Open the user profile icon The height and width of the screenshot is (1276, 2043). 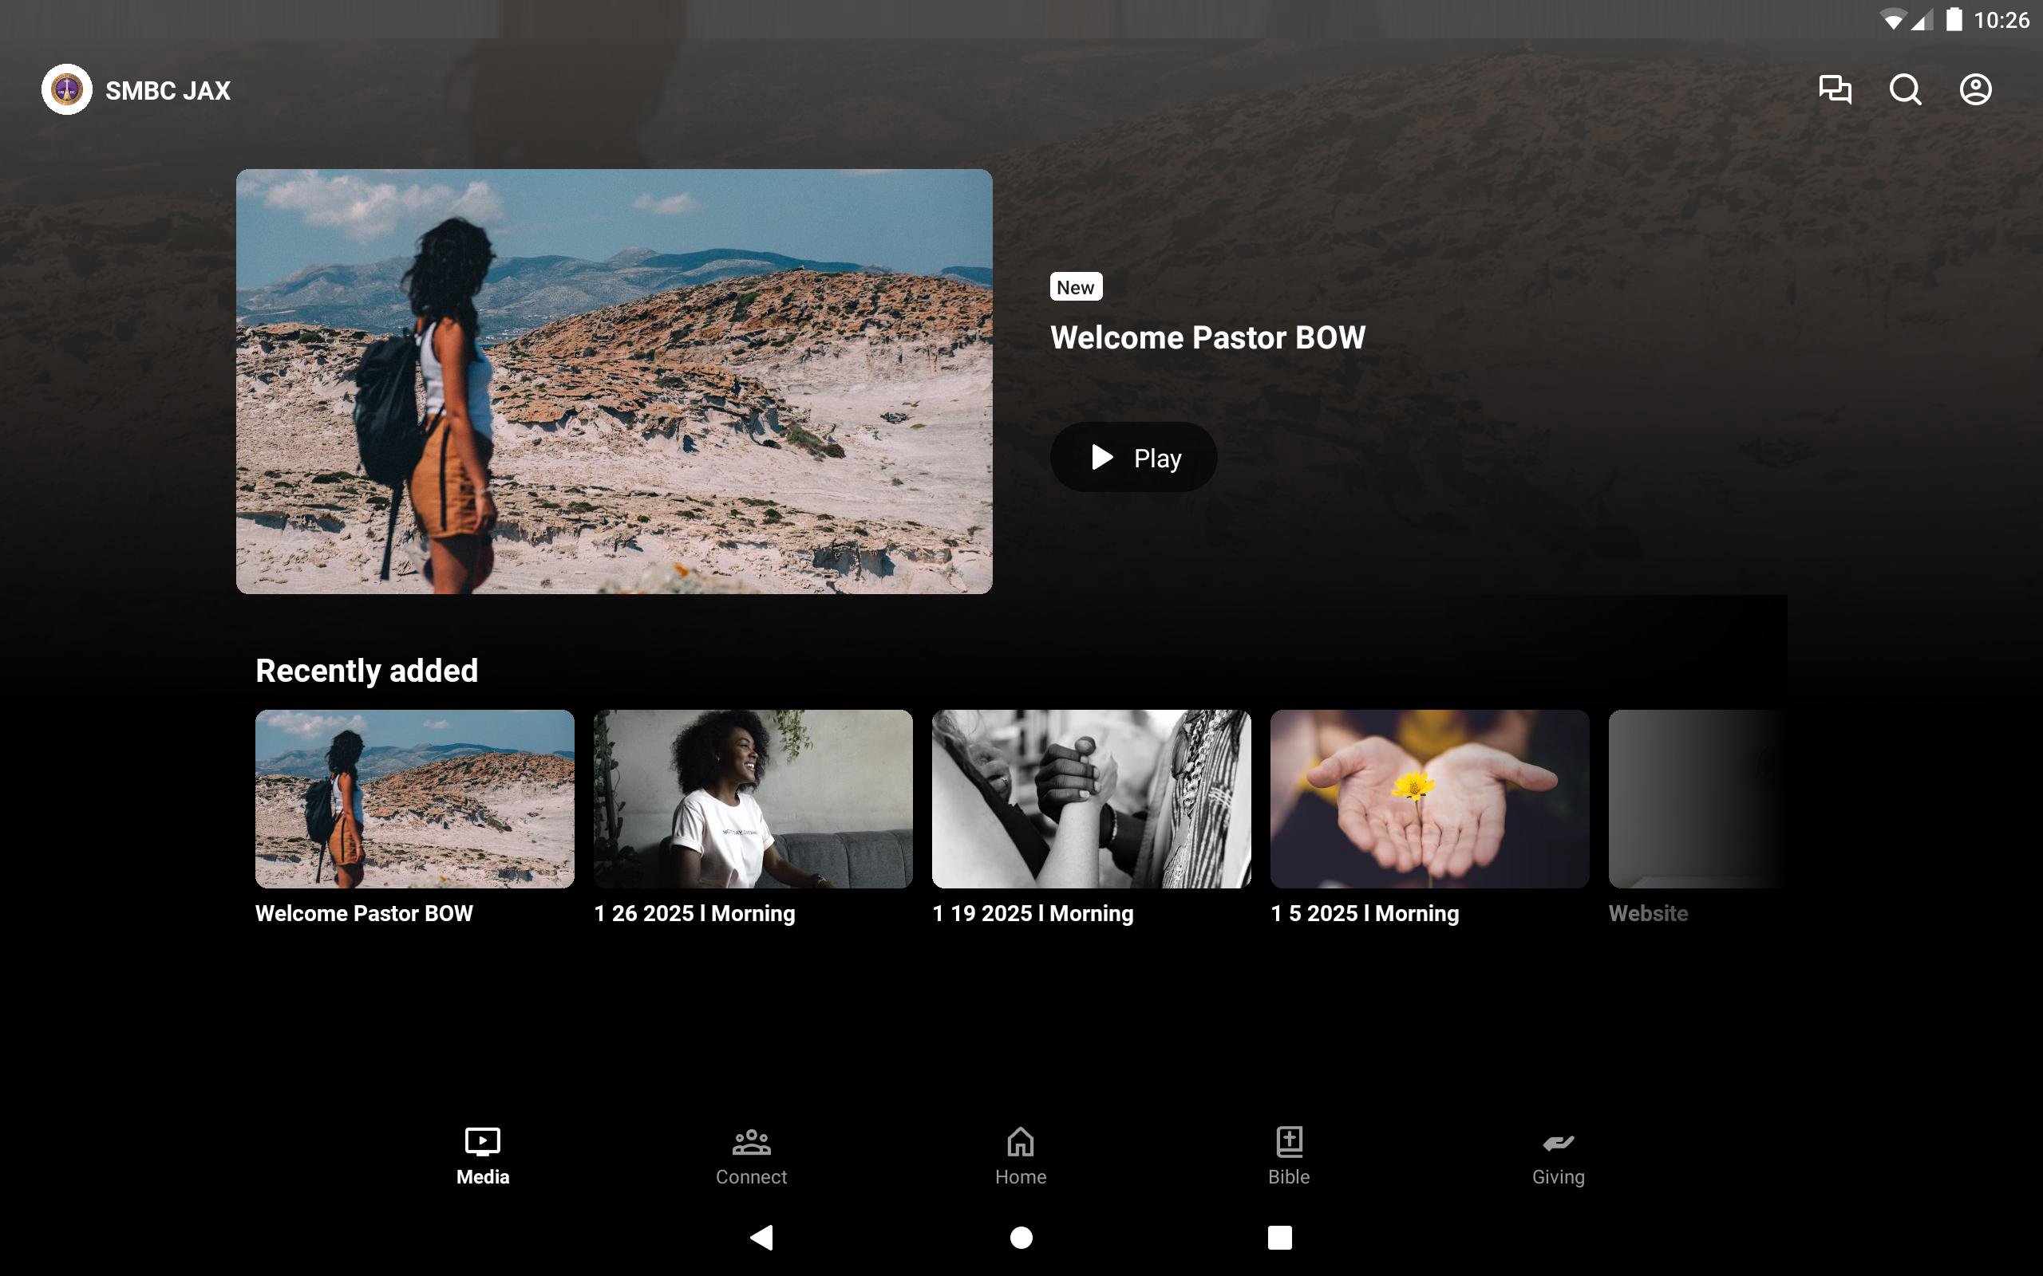click(1974, 89)
